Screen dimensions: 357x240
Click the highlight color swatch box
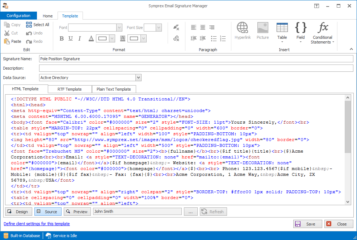click(134, 38)
